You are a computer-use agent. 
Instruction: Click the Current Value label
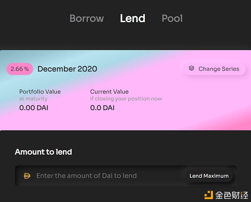(x=109, y=92)
